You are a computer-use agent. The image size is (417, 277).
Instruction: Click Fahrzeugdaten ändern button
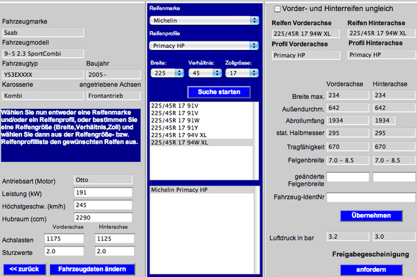(x=92, y=269)
